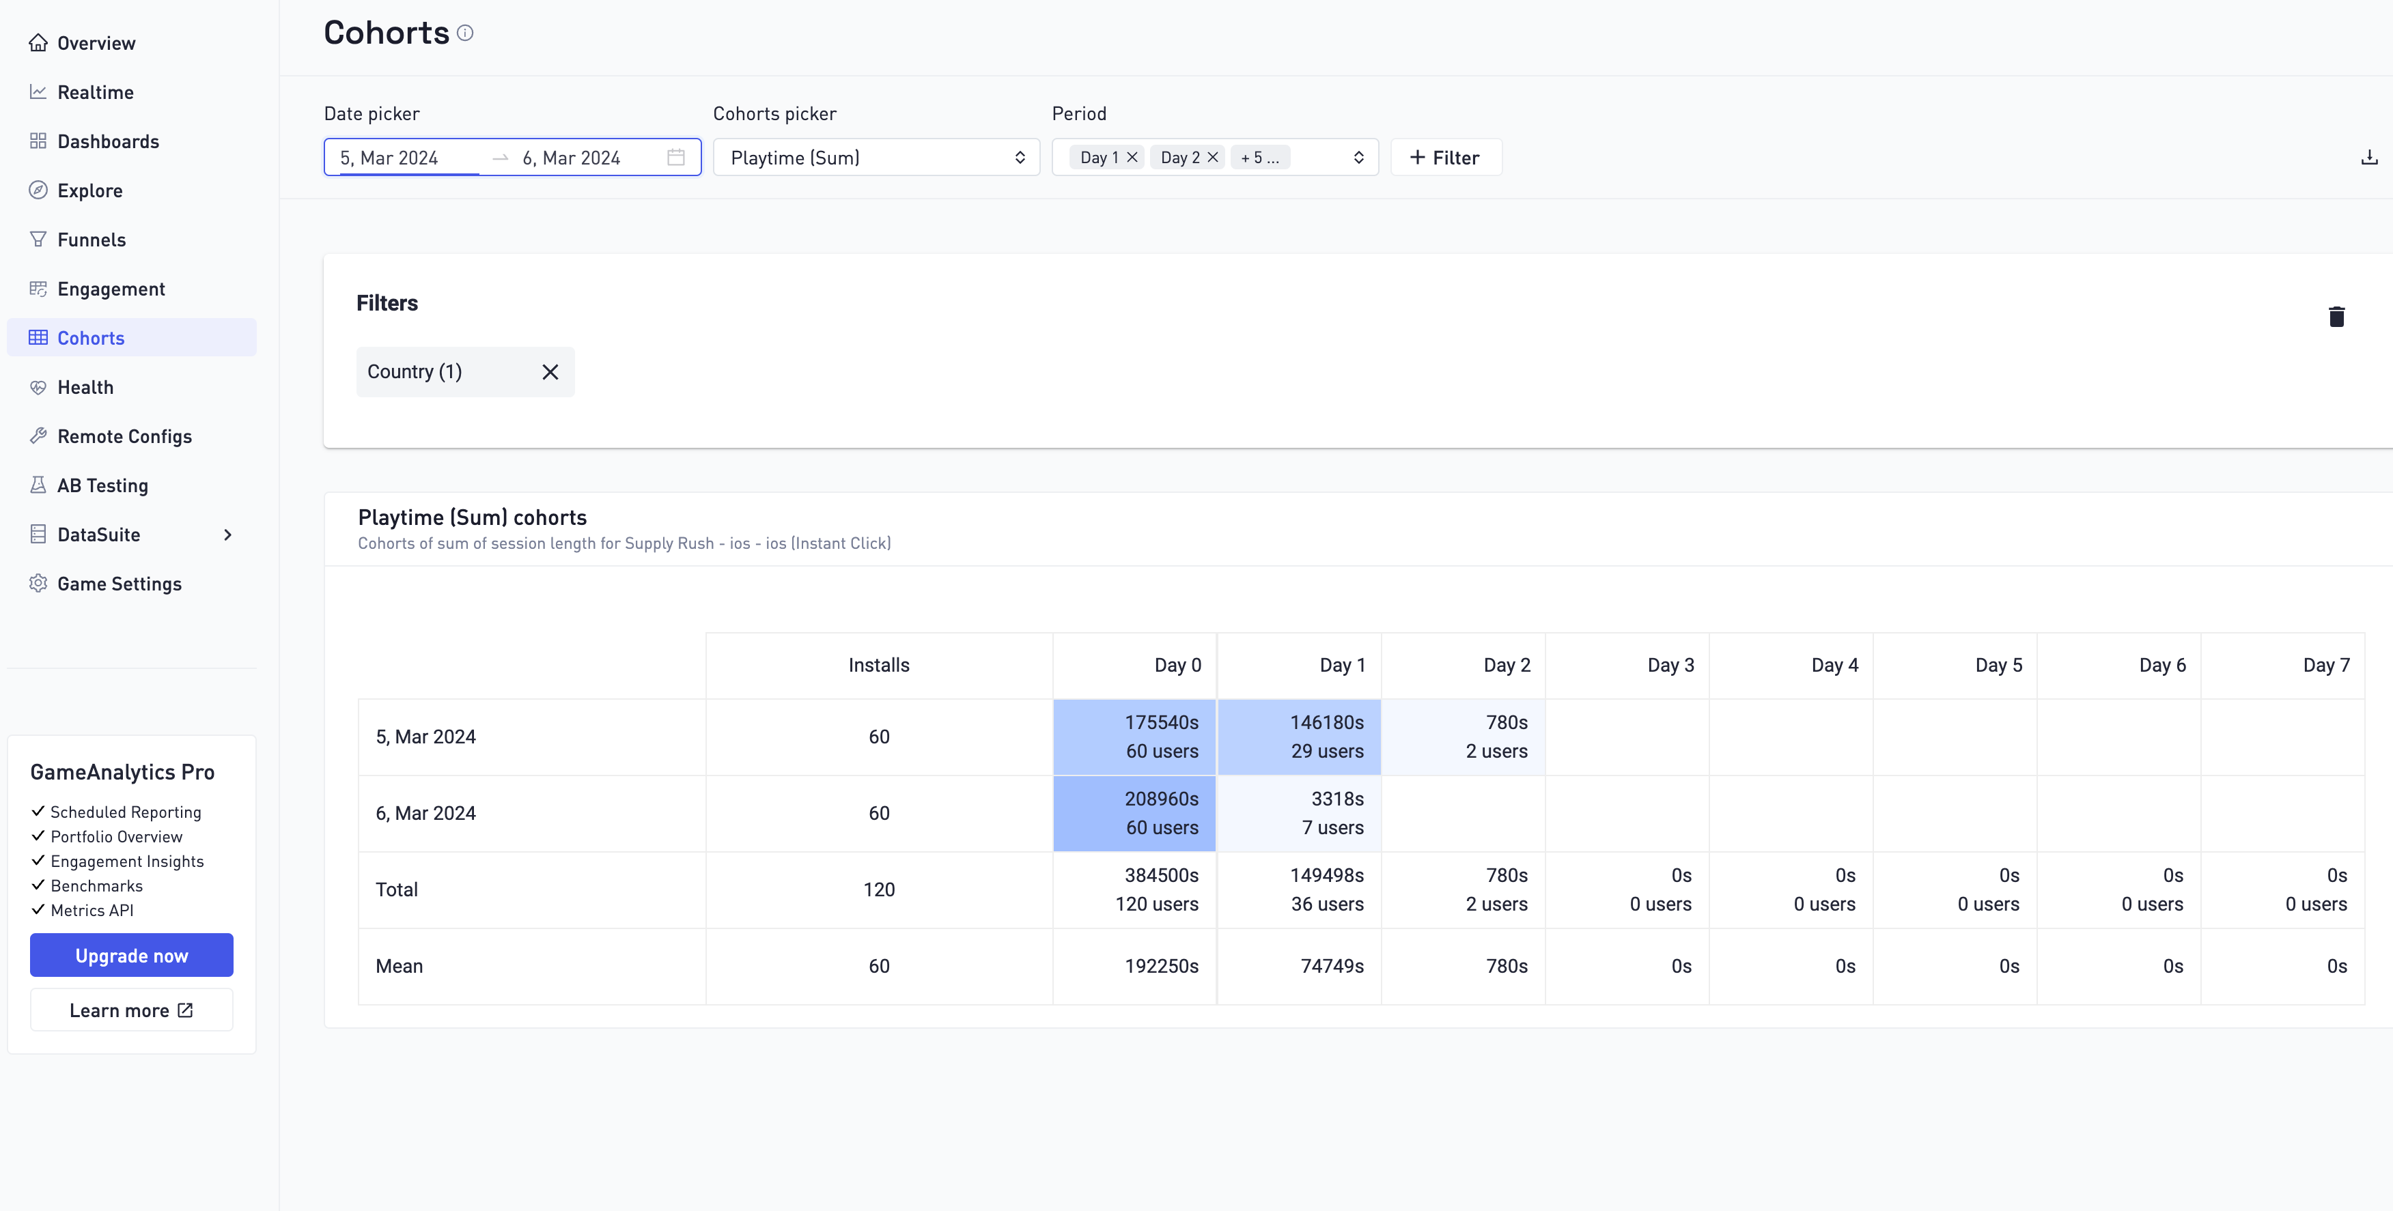The image size is (2393, 1211).
Task: Select 208960s Day 0 cell
Action: 1134,814
